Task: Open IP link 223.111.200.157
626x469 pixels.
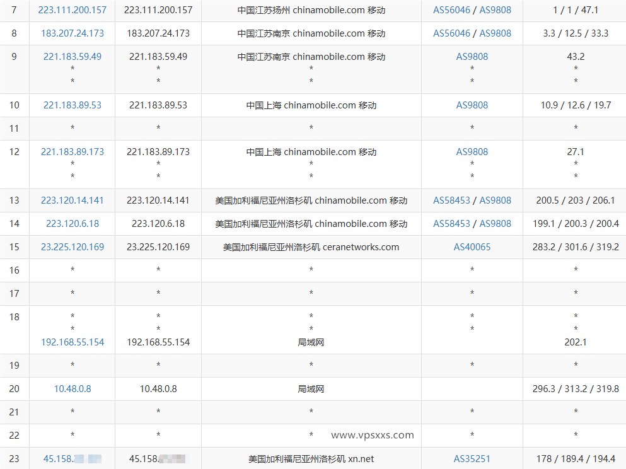Action: (72, 10)
